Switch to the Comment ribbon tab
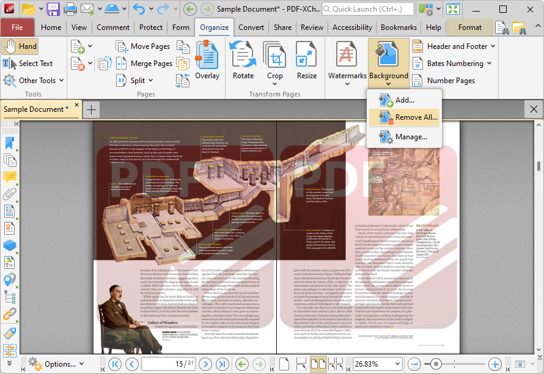The width and height of the screenshot is (544, 374). 112,28
